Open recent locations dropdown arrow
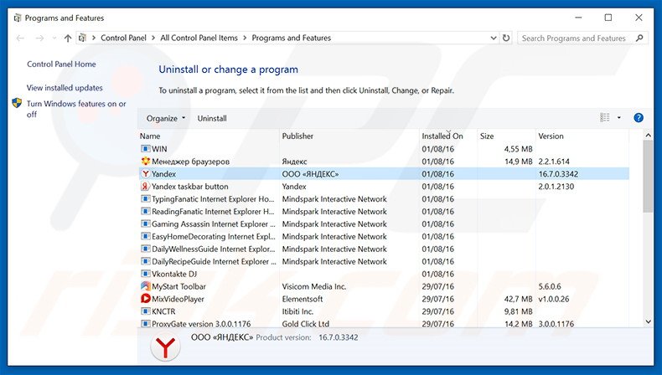The image size is (662, 375). (x=54, y=38)
